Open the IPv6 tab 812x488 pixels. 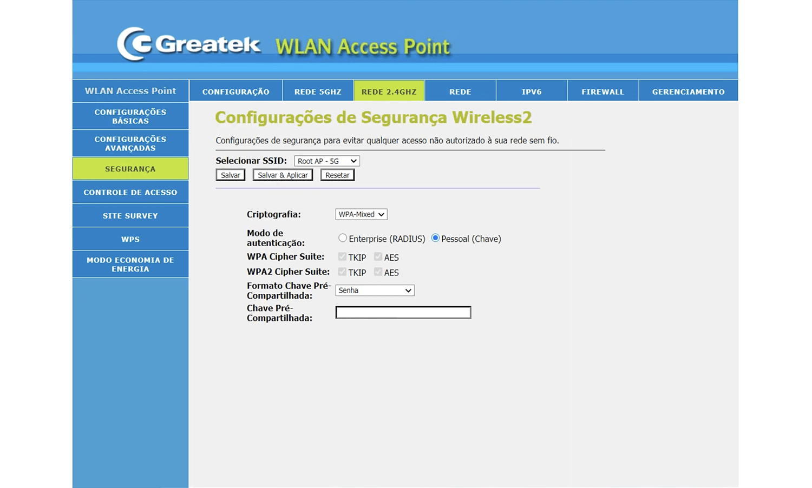[531, 91]
